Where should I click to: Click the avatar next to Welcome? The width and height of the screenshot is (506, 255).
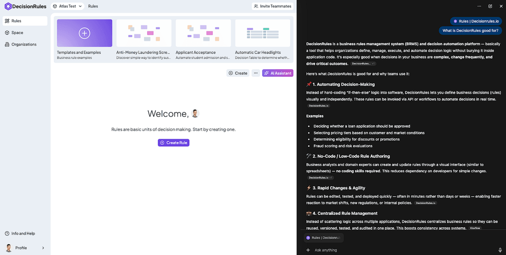(x=195, y=113)
